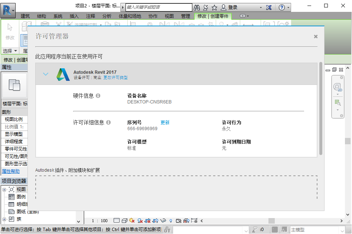Image resolution: width=352 pixels, height=234 pixels.
Task: Click the type selector thumbnail in Properties
Action: (14, 85)
